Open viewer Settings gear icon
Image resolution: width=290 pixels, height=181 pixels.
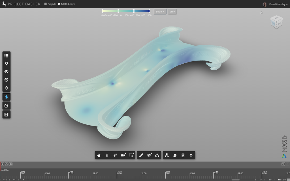(191, 155)
